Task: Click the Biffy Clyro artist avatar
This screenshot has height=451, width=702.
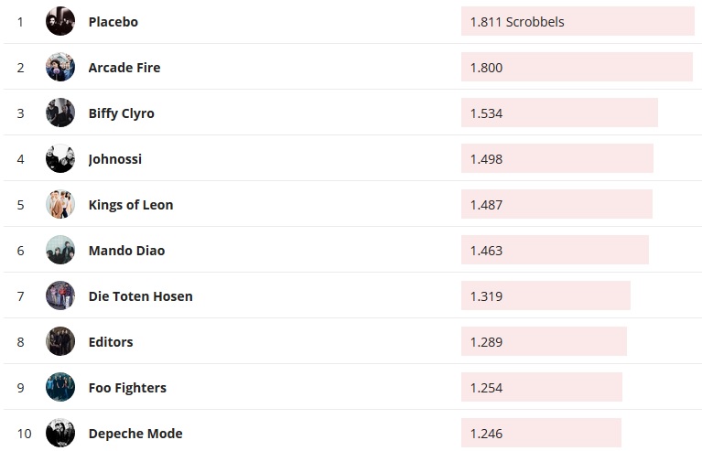Action: pyautogui.click(x=60, y=113)
